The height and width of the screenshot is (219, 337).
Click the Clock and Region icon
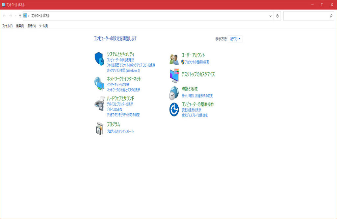174,93
